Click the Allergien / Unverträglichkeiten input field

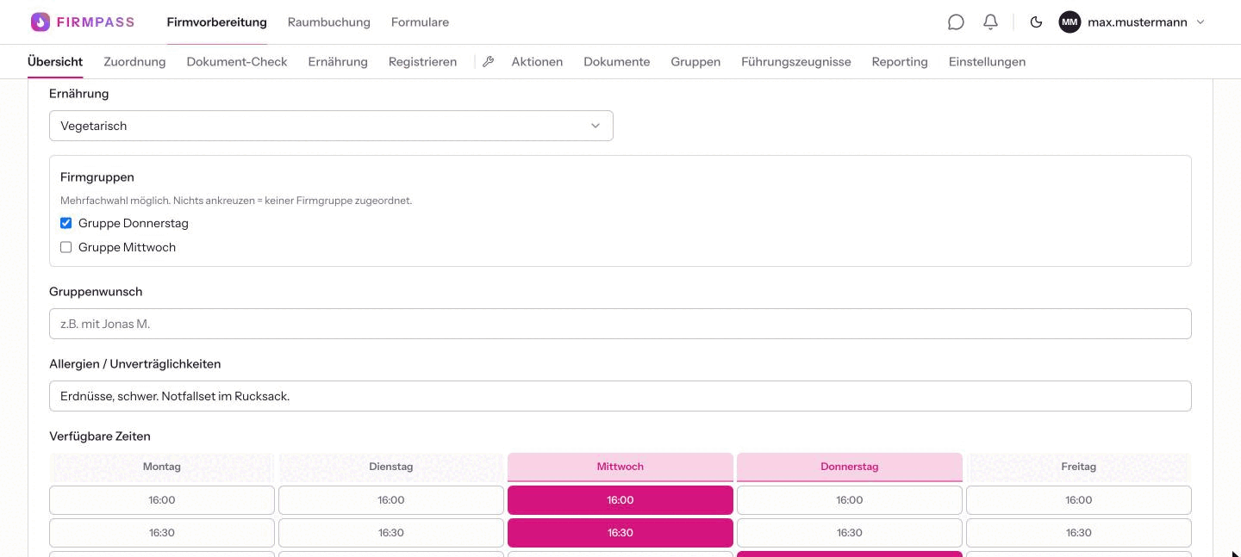(x=620, y=396)
